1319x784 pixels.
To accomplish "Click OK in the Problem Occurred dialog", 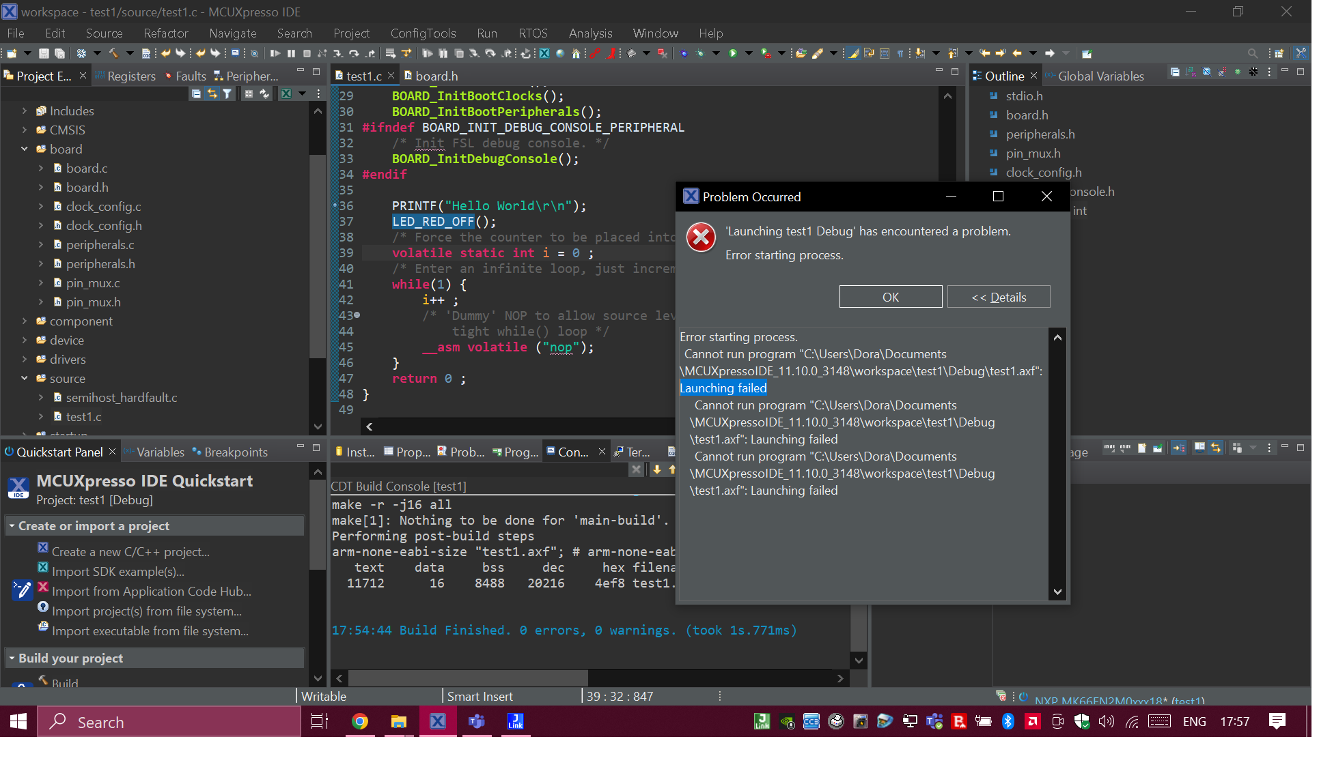I will tap(890, 297).
